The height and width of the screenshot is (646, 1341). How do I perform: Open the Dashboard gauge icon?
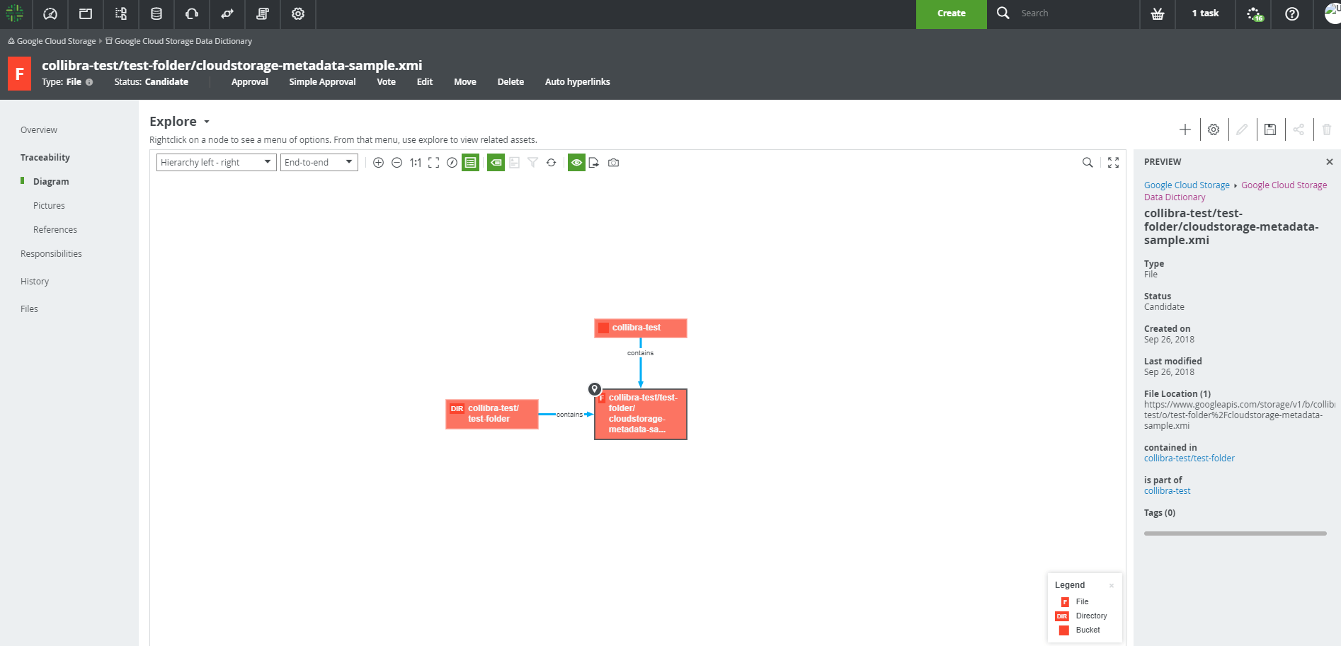click(50, 13)
